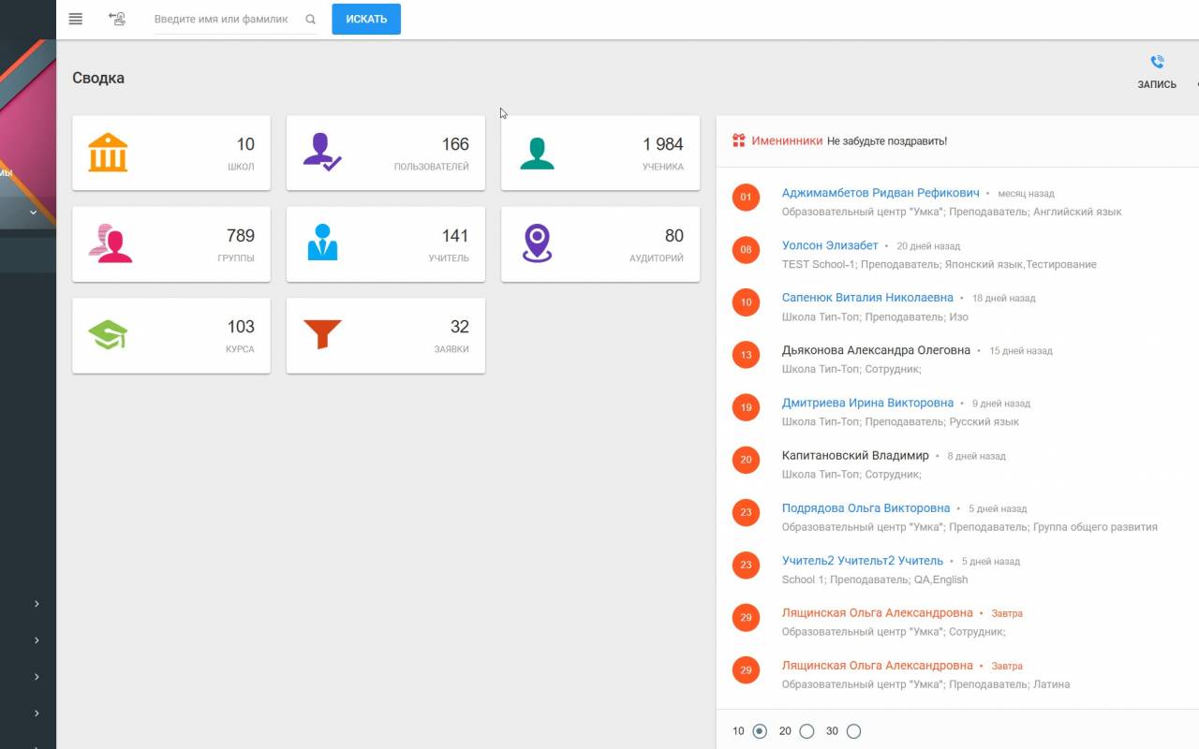Click the Сводка page heading
This screenshot has height=749, width=1199.
(x=98, y=78)
